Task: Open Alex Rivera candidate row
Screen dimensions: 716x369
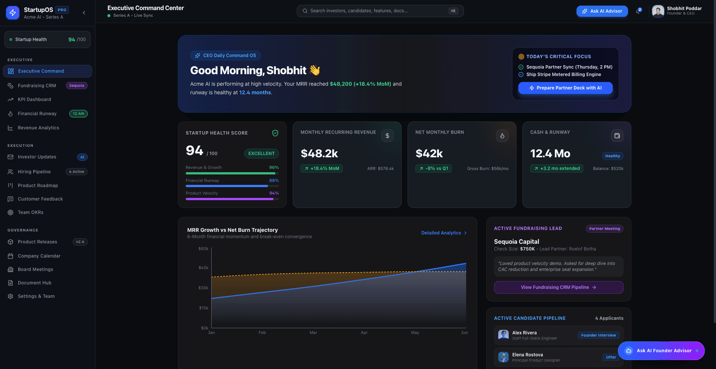Action: 559,335
